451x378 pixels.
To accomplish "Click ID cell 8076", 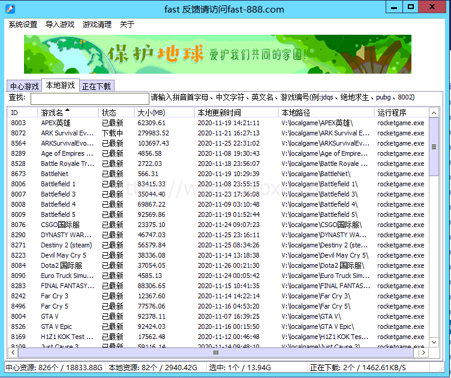I will pos(19,225).
